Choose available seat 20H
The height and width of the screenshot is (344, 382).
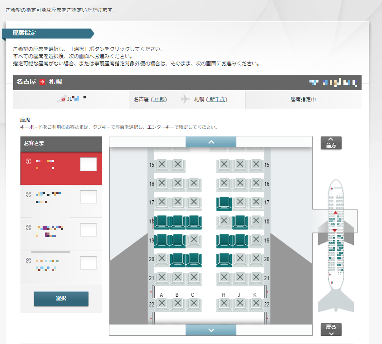pyautogui.click(x=224, y=260)
